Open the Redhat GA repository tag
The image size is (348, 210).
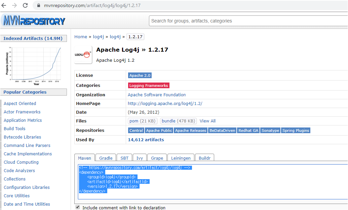coord(248,130)
